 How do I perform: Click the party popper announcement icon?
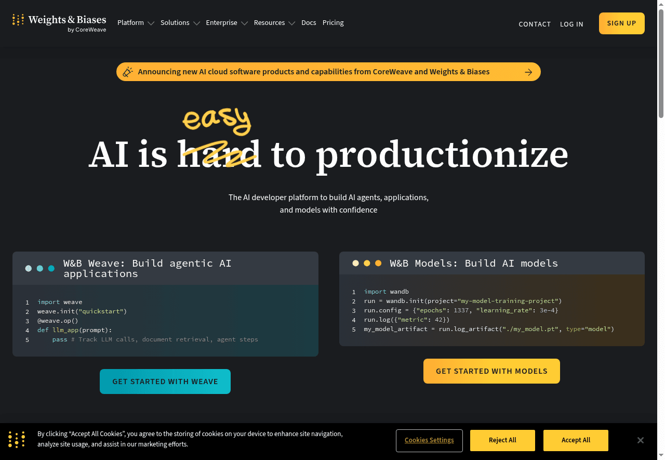tap(128, 72)
